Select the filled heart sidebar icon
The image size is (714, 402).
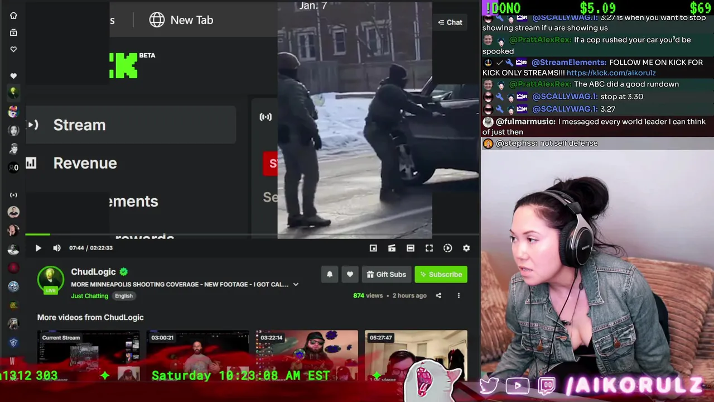13,76
